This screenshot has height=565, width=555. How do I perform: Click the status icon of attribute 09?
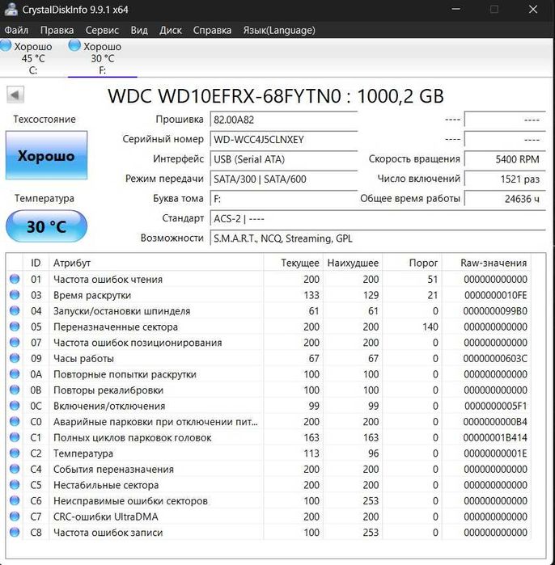[15, 358]
